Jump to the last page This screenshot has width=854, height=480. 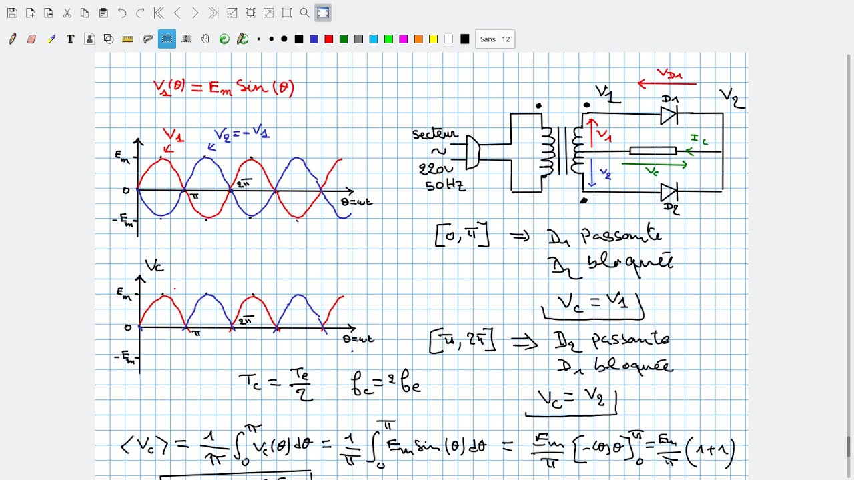(213, 13)
